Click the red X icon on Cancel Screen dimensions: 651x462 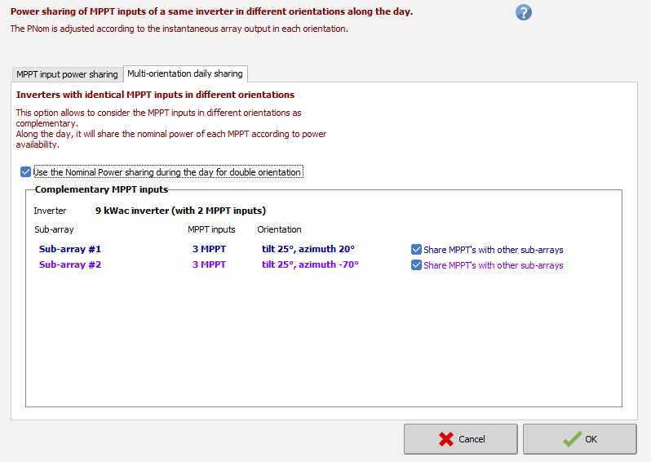coord(446,439)
